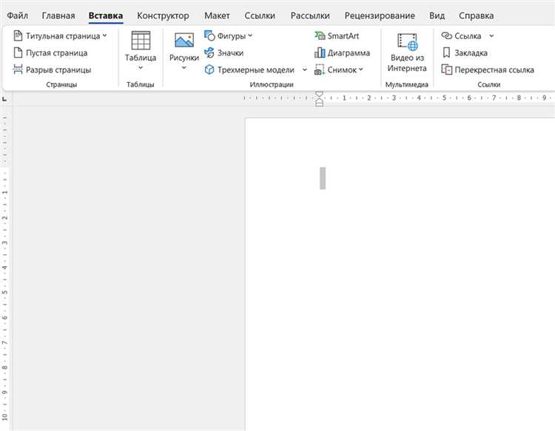Insert a Перекрестная ссылка cross-reference

click(488, 70)
